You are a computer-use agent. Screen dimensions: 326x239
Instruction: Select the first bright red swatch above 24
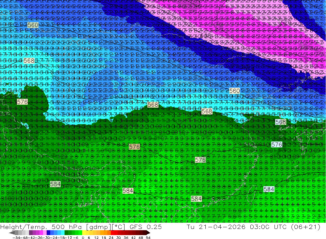(112, 232)
